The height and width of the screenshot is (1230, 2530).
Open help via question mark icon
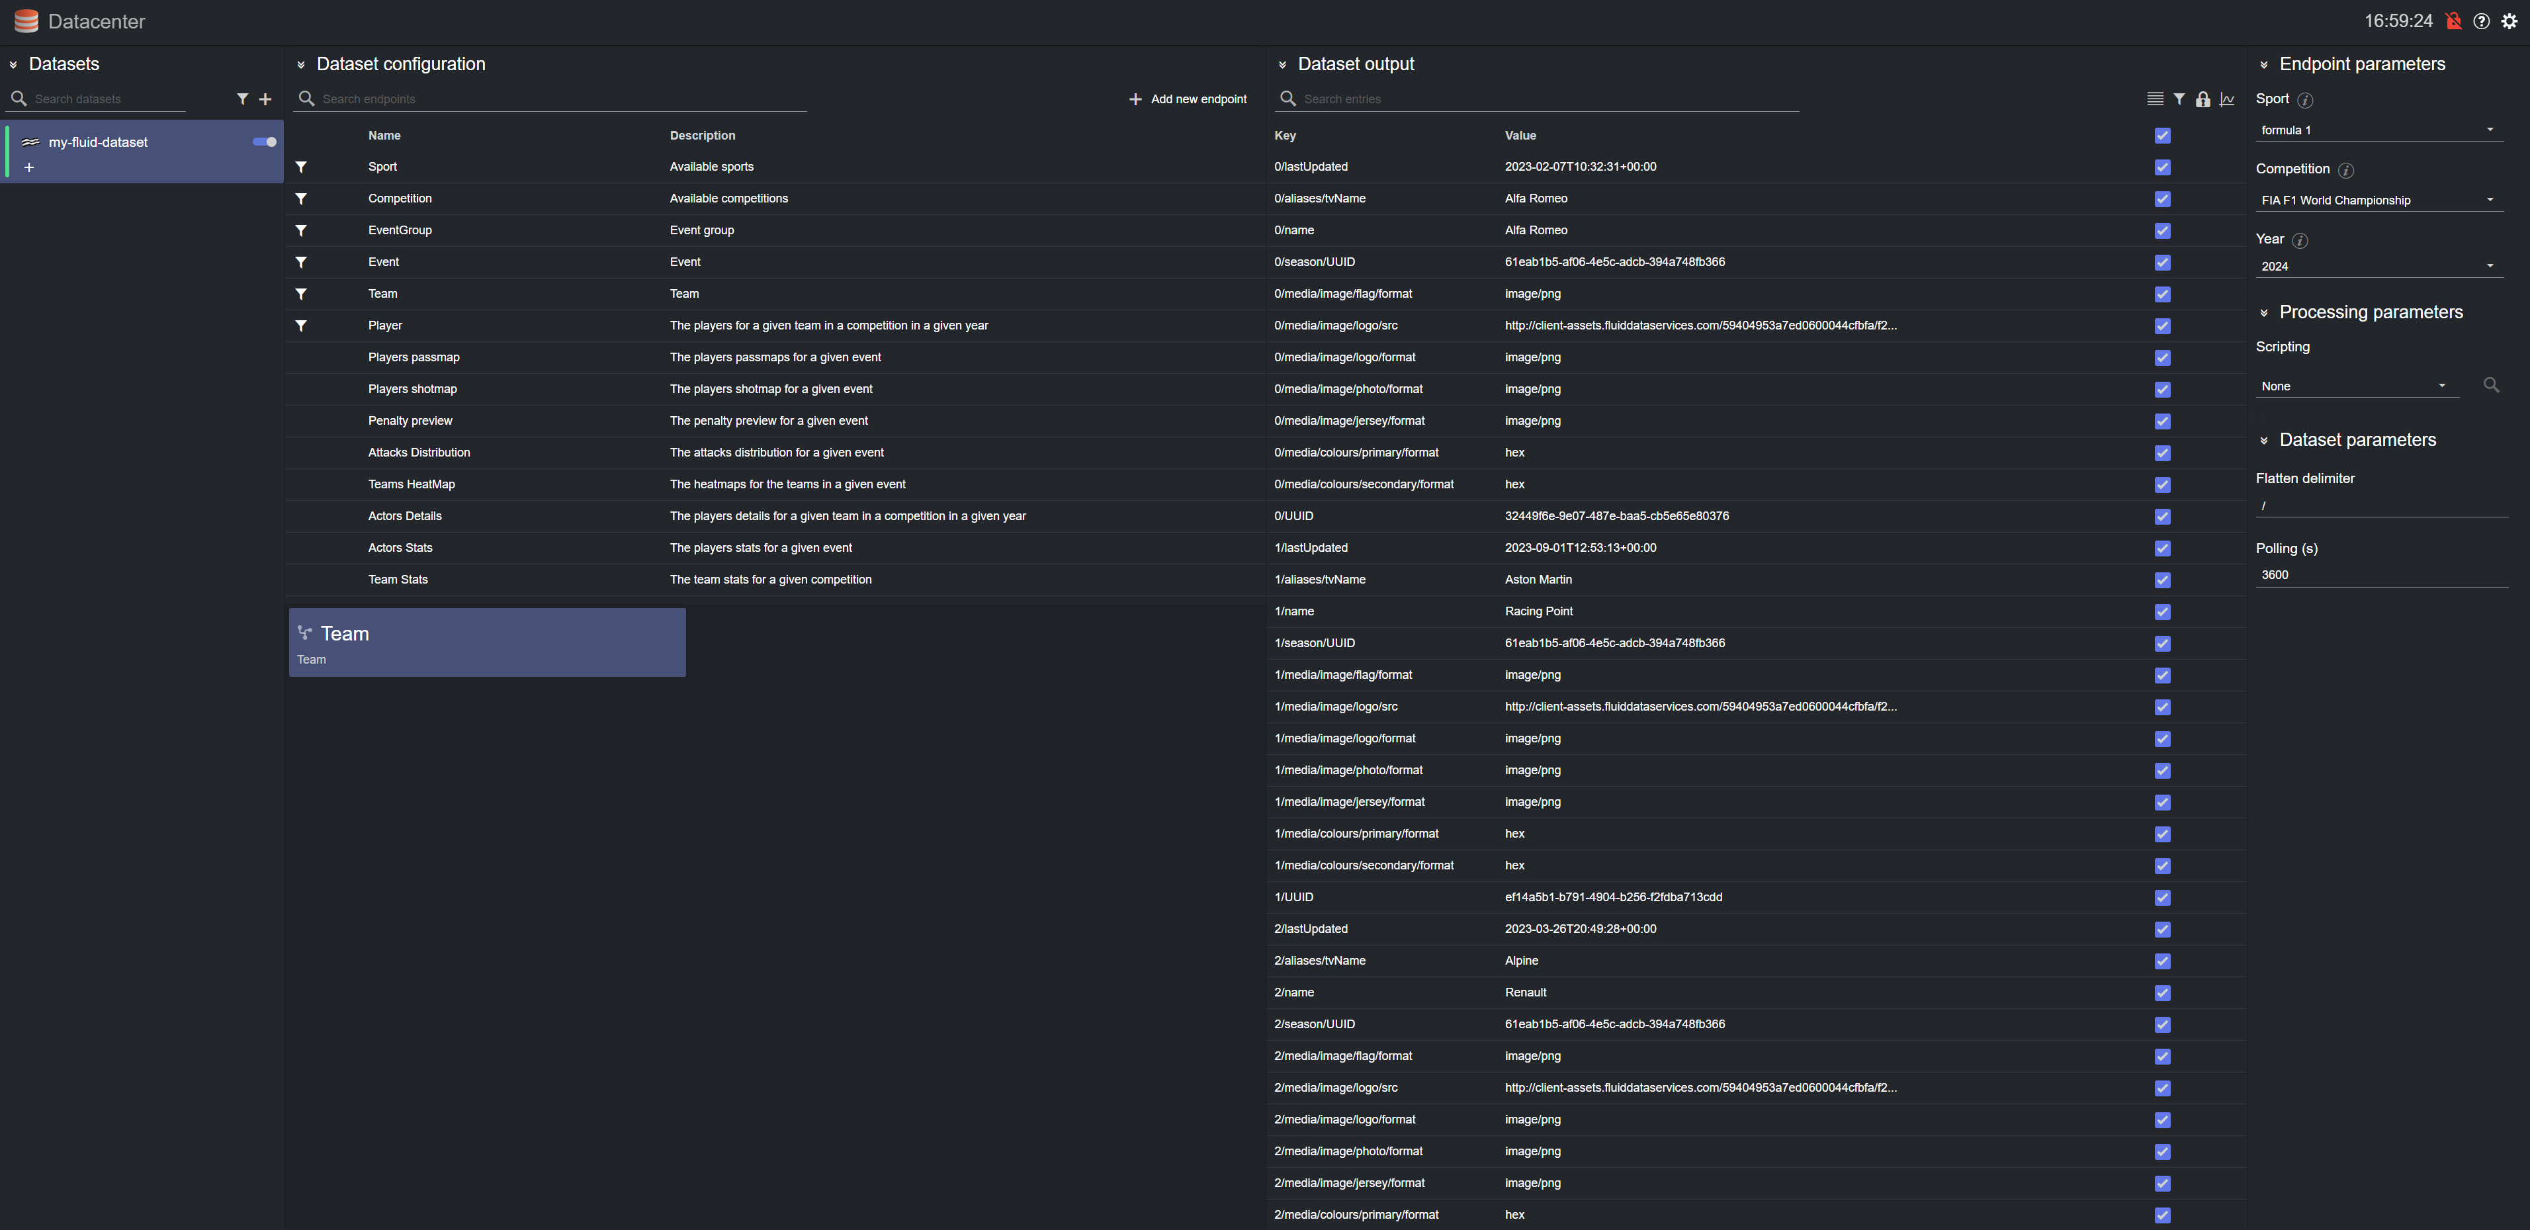tap(2481, 21)
